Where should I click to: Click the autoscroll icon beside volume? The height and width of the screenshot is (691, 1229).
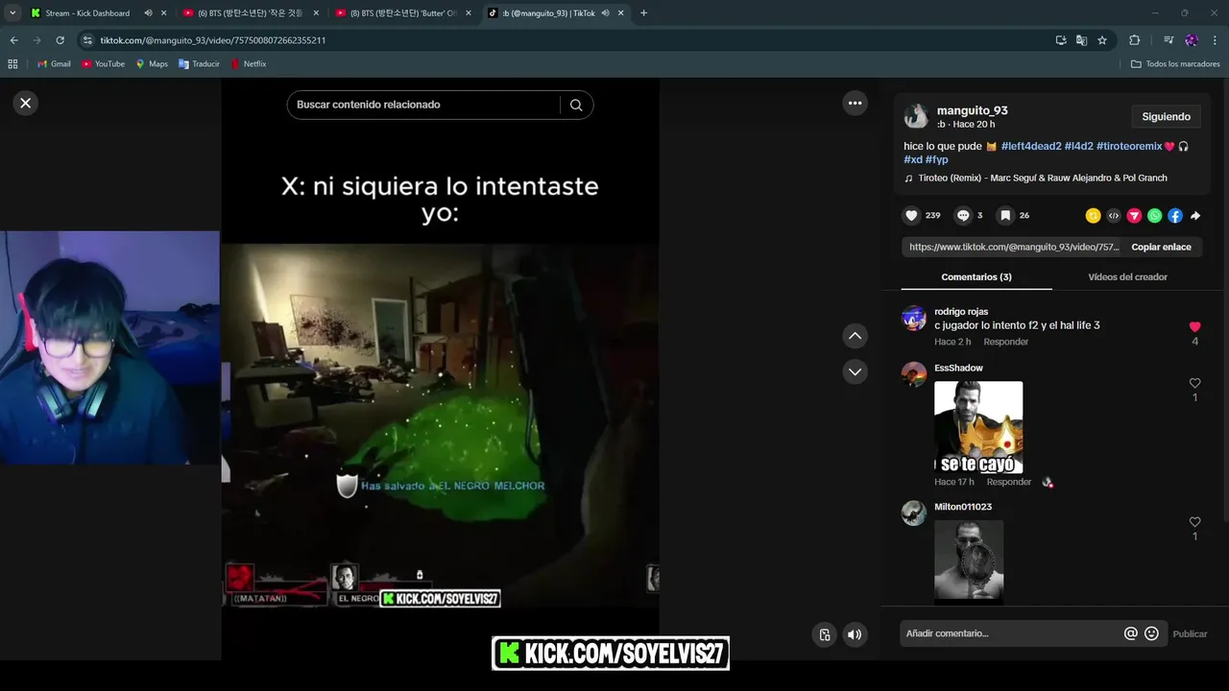[x=825, y=634]
